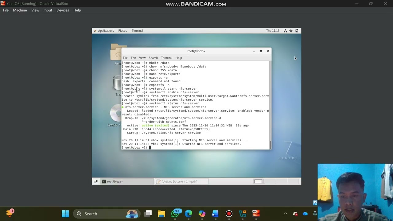Click 'Starting NFS server and services...' log line

point(184,140)
